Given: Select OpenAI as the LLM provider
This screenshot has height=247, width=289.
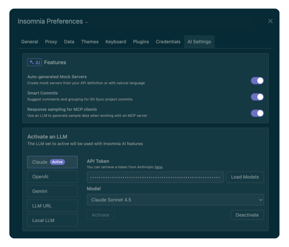Looking at the screenshot, I should coord(52,177).
